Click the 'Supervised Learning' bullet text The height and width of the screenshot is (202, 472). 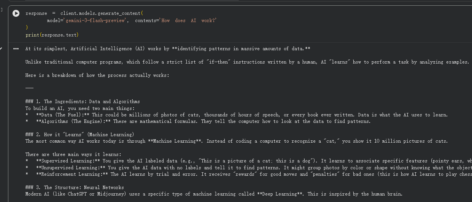[68, 161]
